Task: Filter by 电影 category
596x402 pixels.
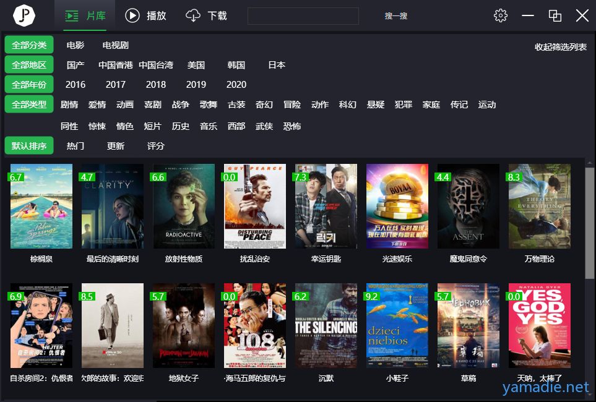Action: (76, 45)
